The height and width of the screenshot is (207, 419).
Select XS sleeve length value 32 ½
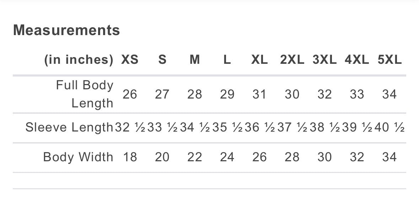click(x=130, y=127)
